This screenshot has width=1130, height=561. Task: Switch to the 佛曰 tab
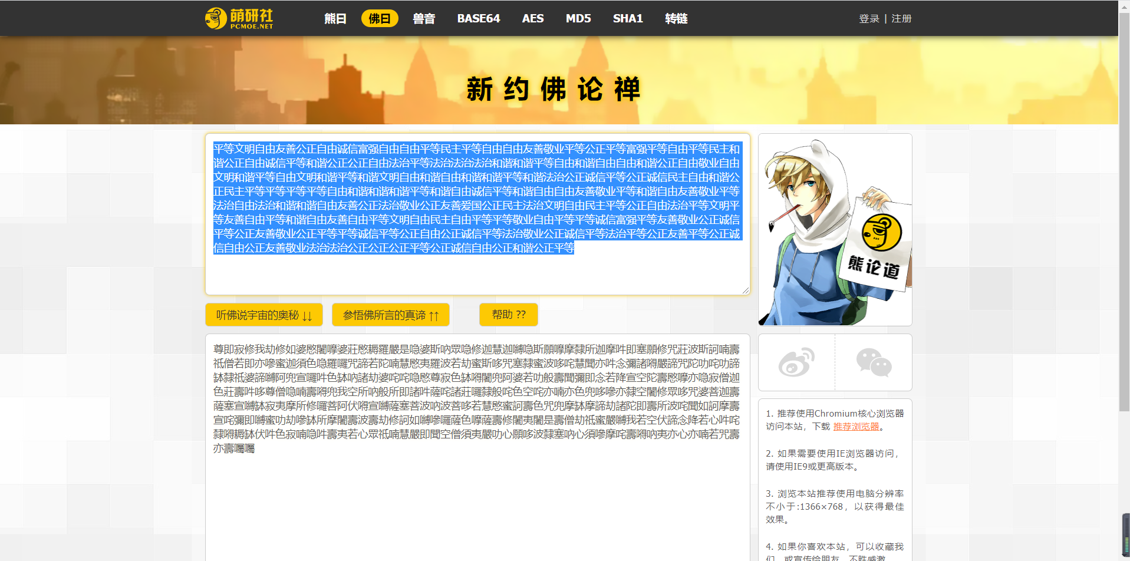click(x=379, y=18)
